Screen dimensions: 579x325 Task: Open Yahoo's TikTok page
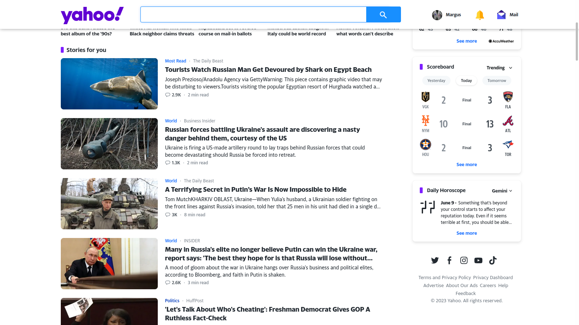pos(493,260)
